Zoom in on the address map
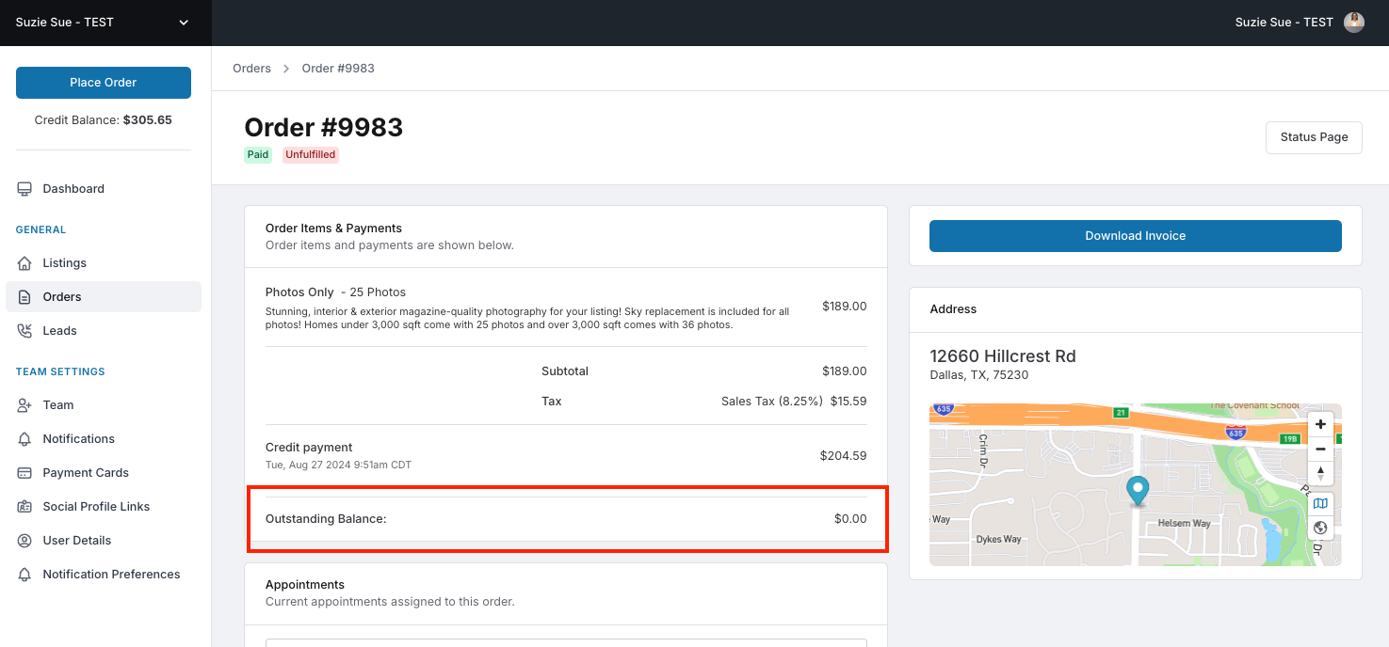This screenshot has height=647, width=1389. click(1320, 424)
